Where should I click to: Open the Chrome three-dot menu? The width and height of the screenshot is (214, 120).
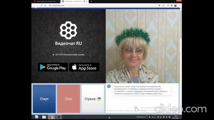(x=179, y=5)
